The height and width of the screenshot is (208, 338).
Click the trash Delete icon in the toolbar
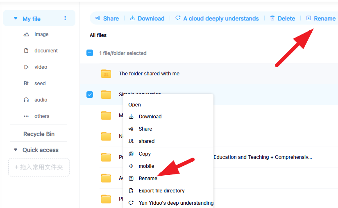click(x=272, y=18)
